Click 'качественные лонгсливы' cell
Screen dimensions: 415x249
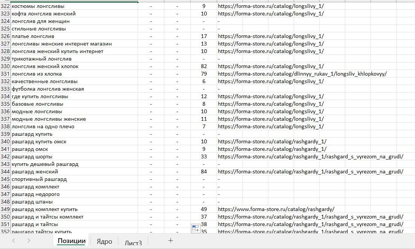[74, 81]
